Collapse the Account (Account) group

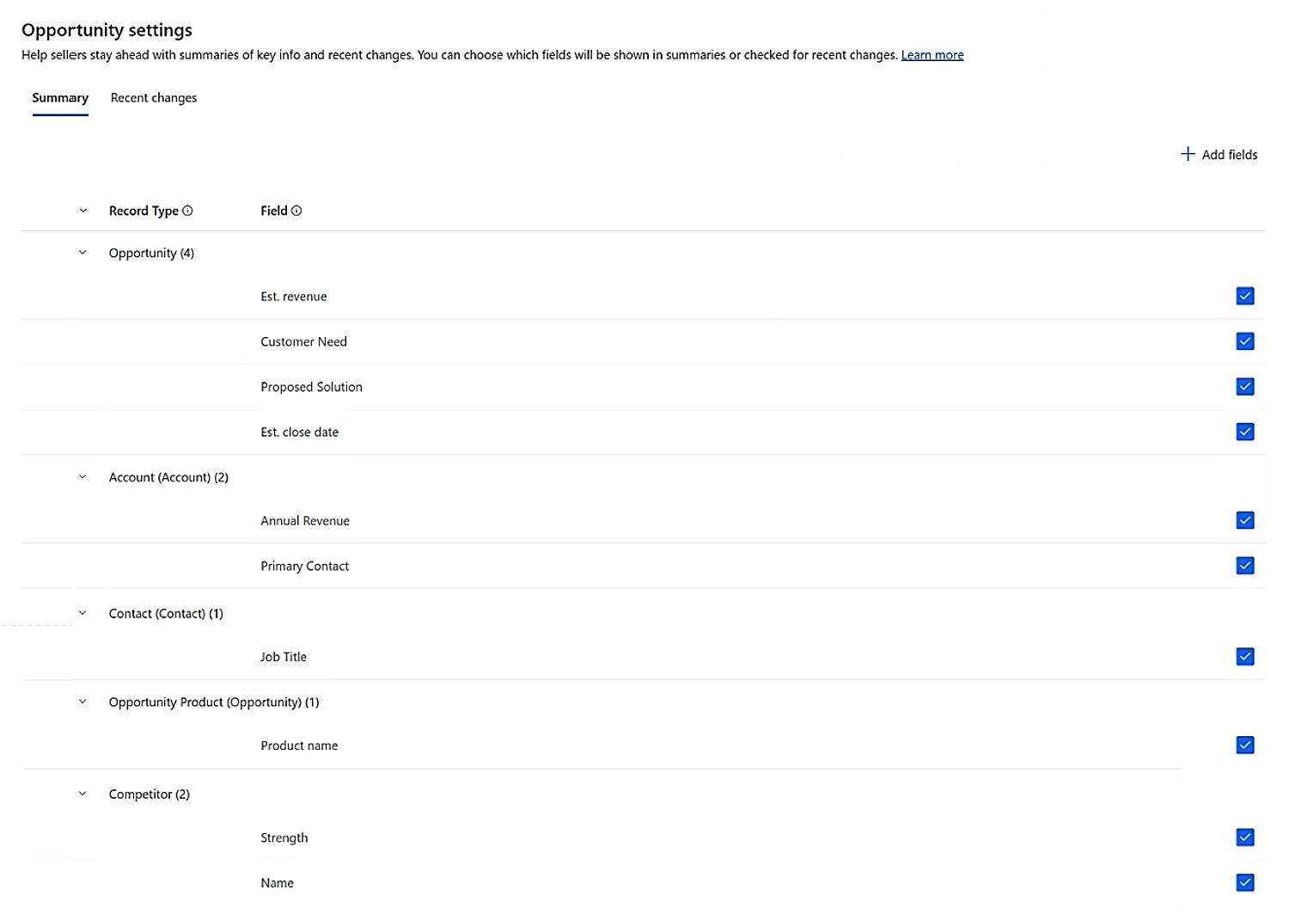click(82, 477)
